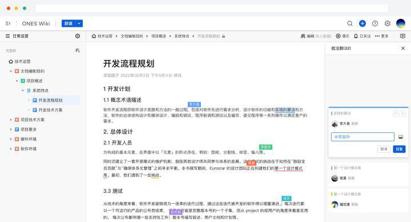
Task: Click the page tree sort icon
Action: [x=77, y=51]
